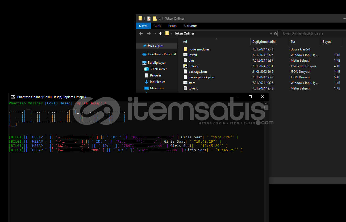
Task: Click the start batch file icon
Action: (185, 83)
